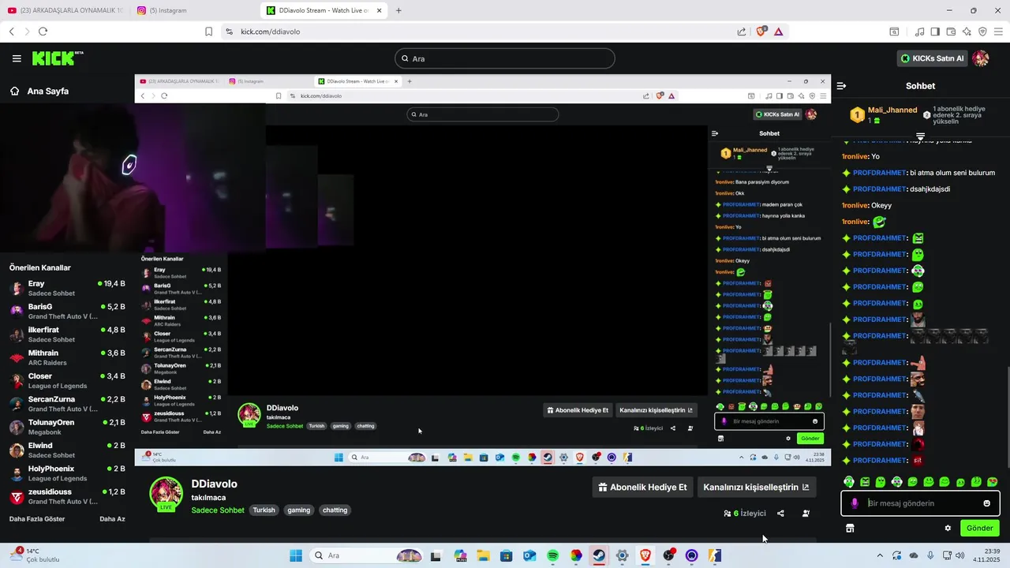Switch to the ARKADAŞLARLA OYNAMALIK YouTube tab
This screenshot has height=568, width=1010.
(65, 10)
